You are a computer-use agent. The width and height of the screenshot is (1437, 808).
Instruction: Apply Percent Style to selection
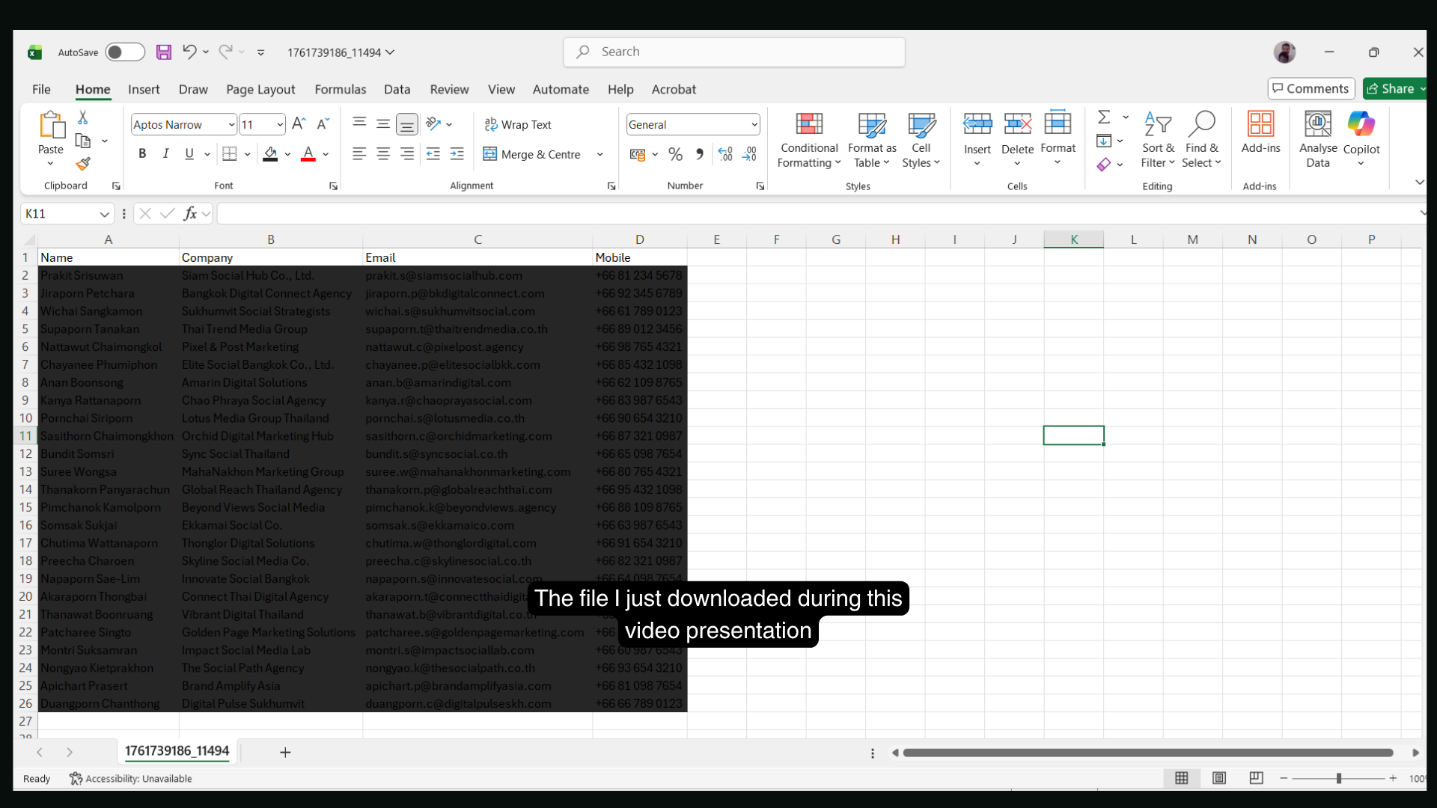675,154
